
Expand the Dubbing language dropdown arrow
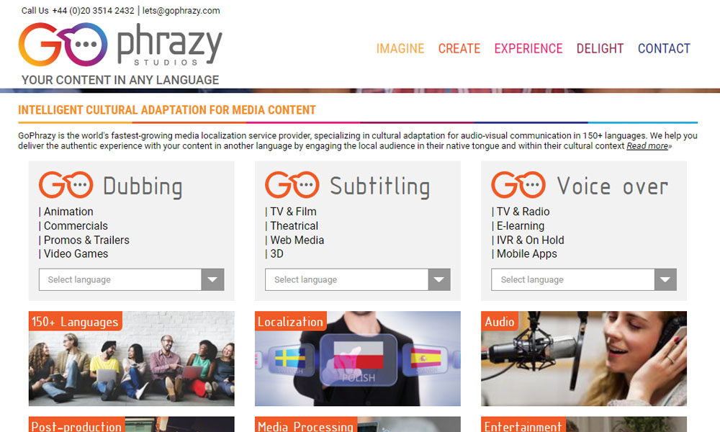click(x=212, y=279)
